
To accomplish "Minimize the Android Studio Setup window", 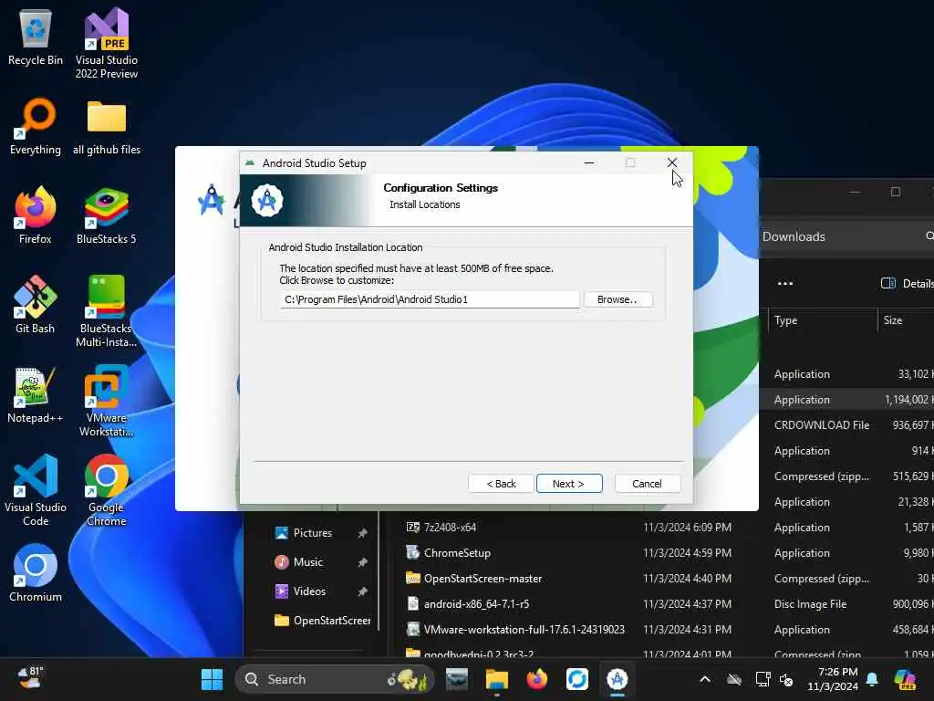I will click(589, 162).
